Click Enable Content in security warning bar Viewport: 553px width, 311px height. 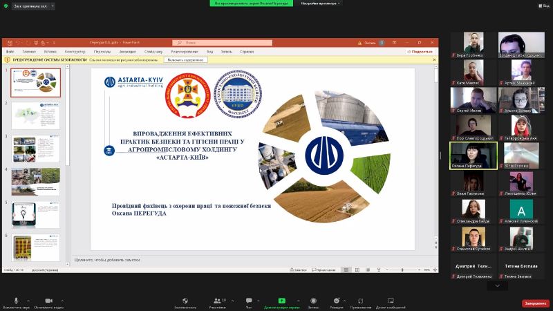(x=186, y=60)
